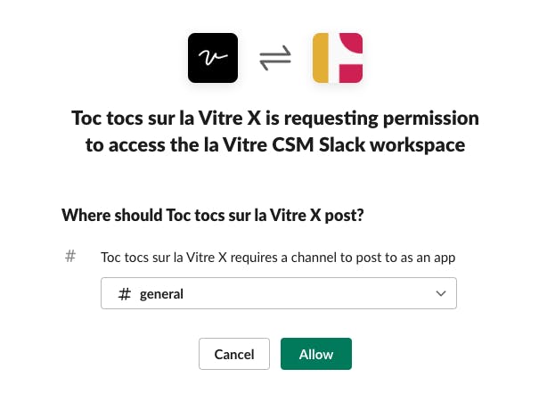The width and height of the screenshot is (547, 418).
Task: Cancel the permission request
Action: pyautogui.click(x=234, y=354)
